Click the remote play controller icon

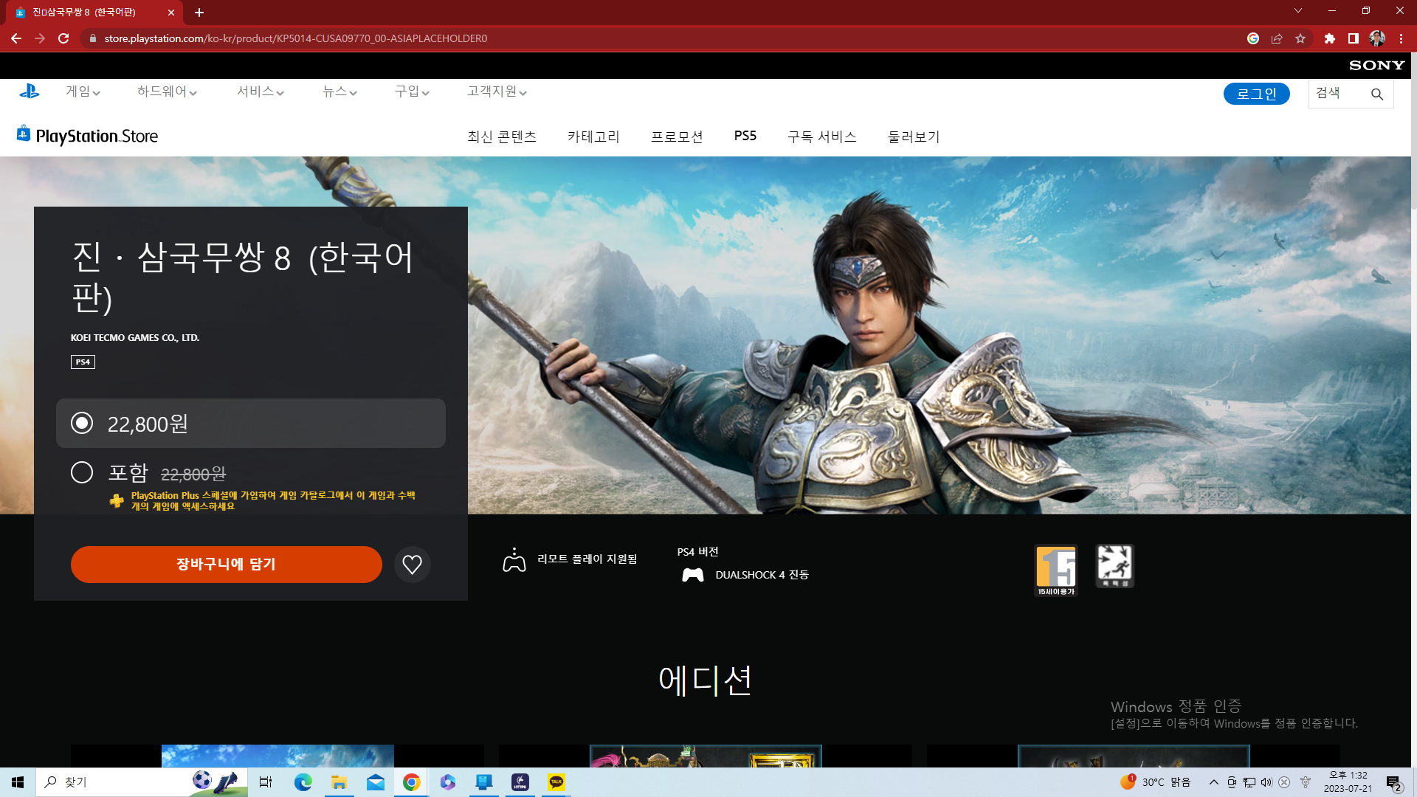point(514,560)
